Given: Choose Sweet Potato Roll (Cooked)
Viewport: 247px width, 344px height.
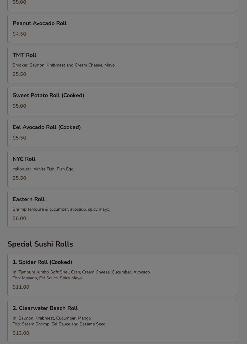Looking at the screenshot, I should 122,101.
